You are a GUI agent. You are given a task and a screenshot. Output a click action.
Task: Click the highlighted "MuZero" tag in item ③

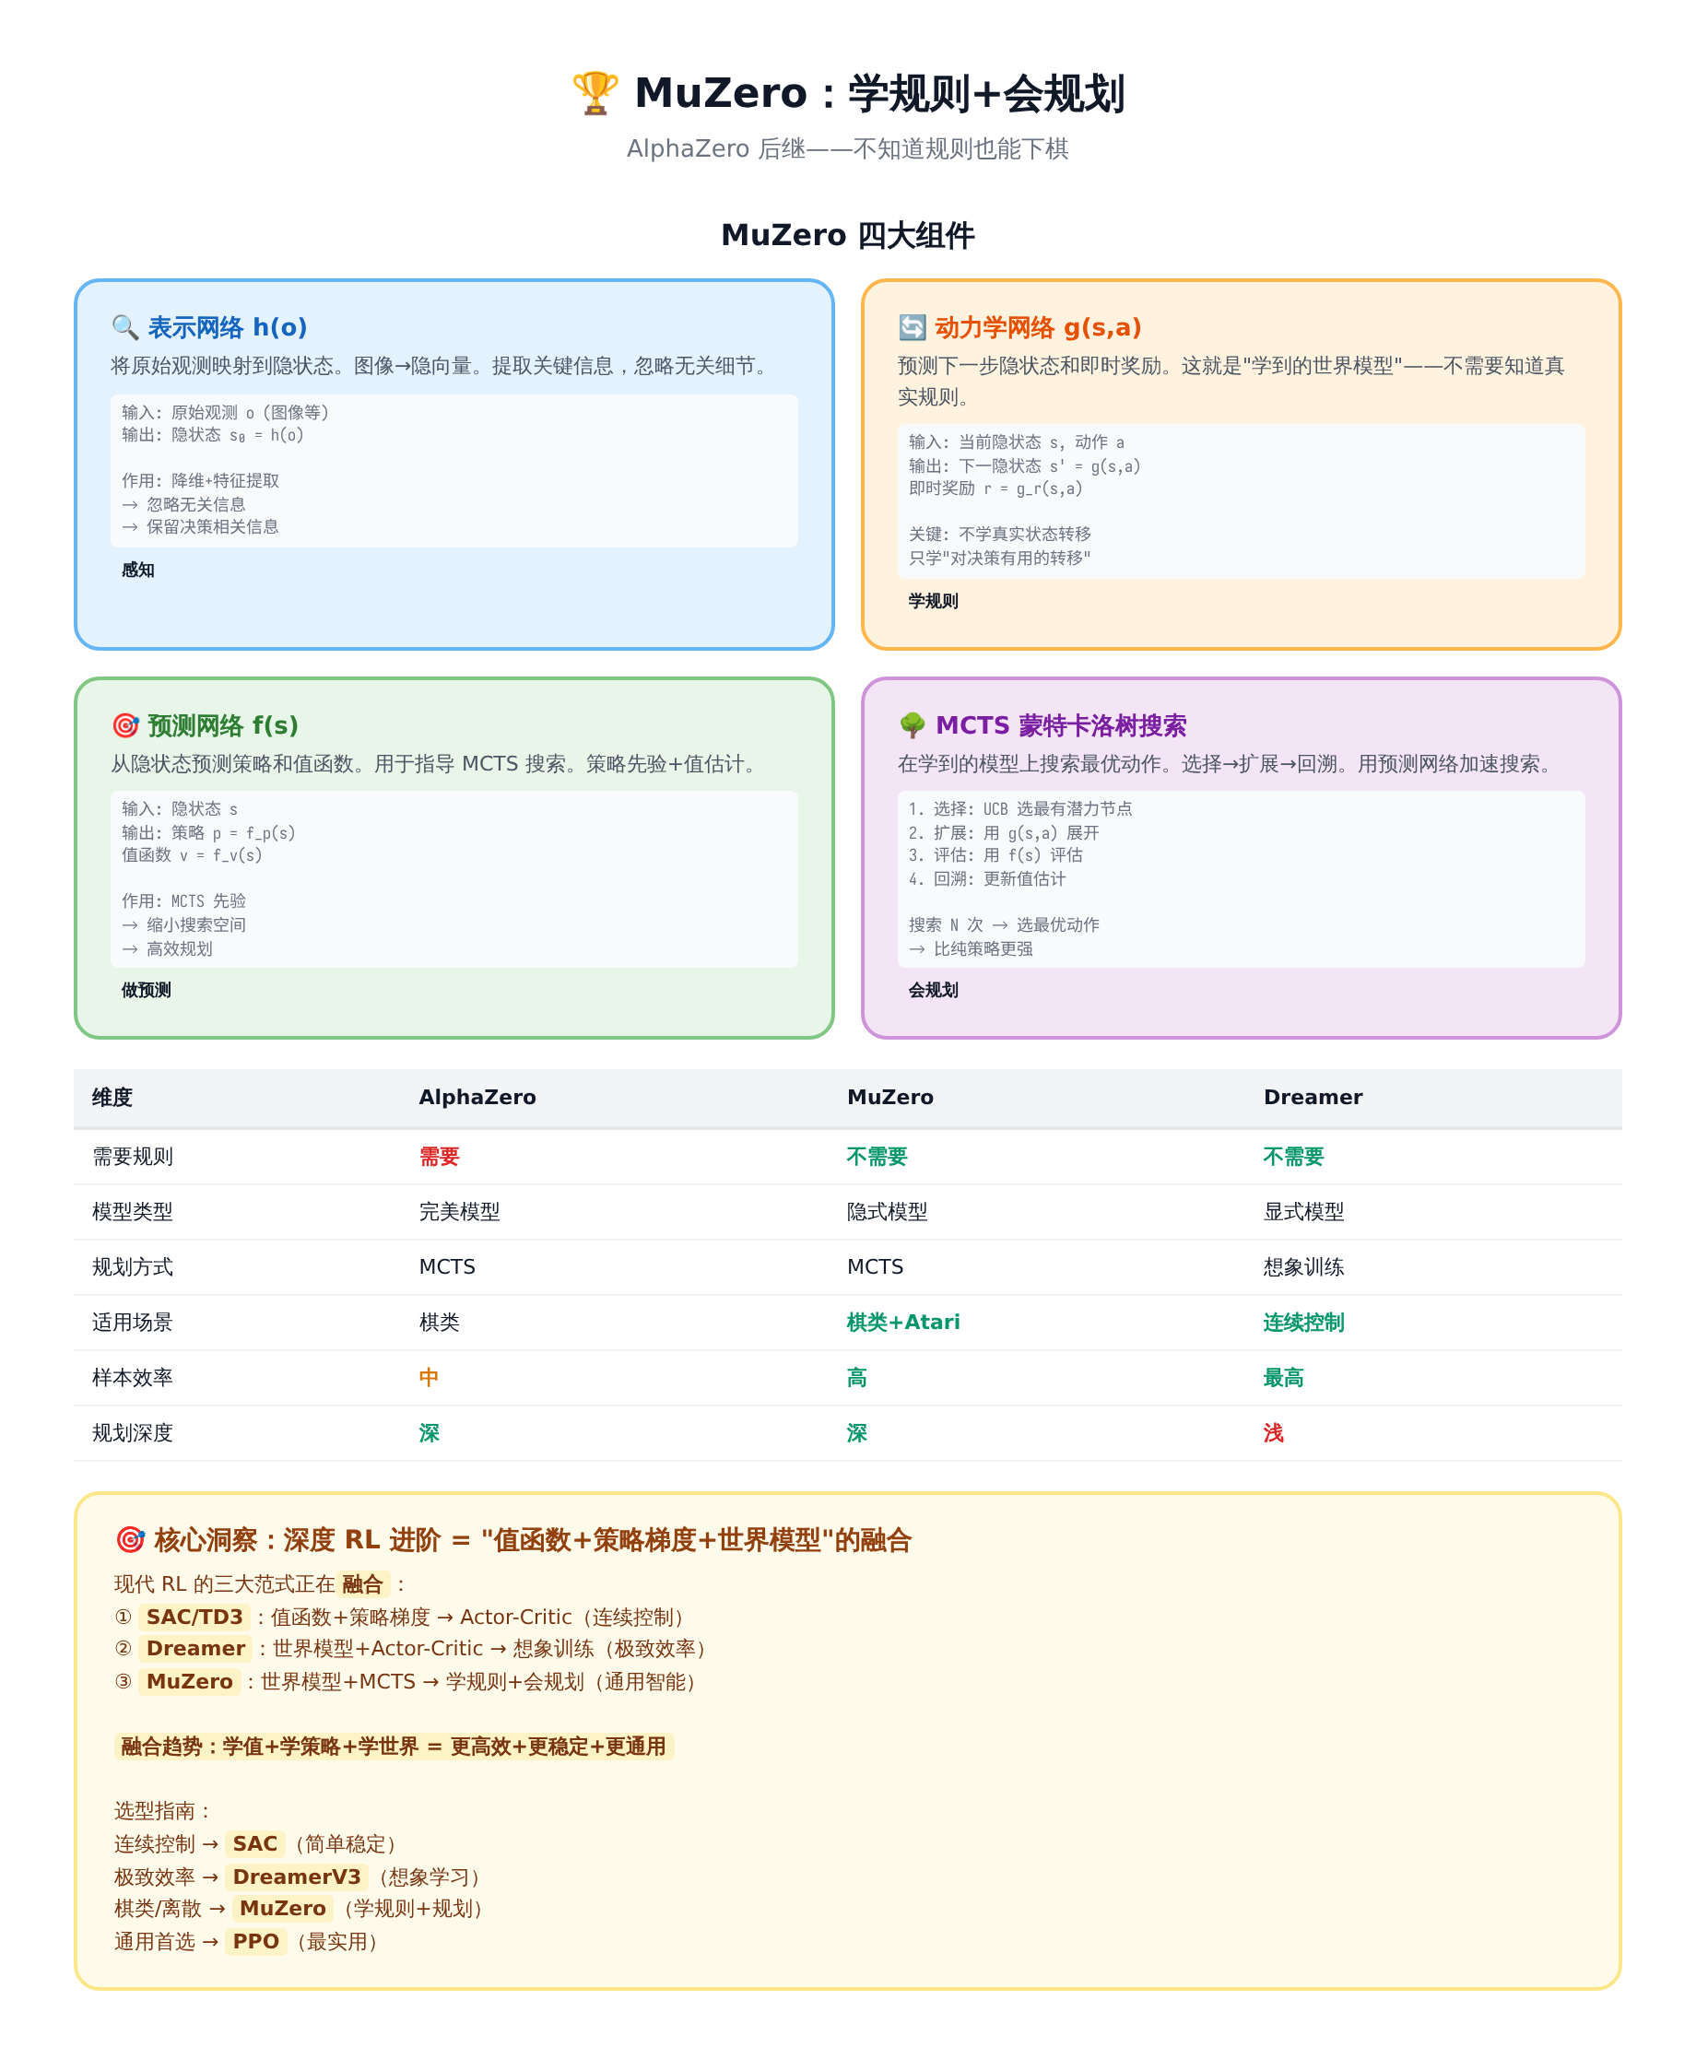coord(190,1682)
